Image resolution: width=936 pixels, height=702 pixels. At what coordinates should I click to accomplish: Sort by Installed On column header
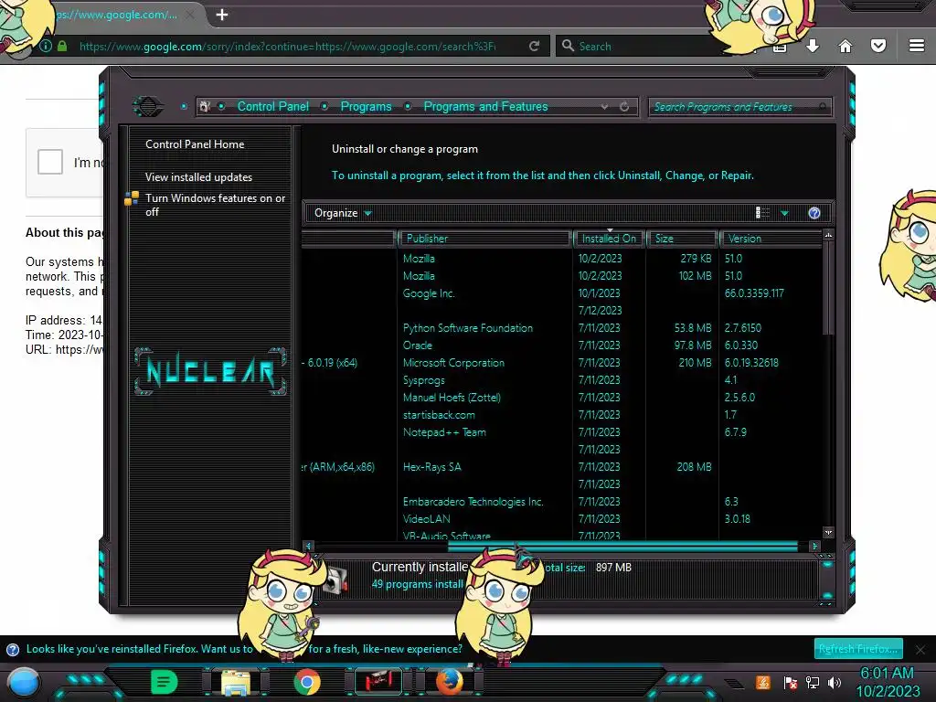click(609, 239)
